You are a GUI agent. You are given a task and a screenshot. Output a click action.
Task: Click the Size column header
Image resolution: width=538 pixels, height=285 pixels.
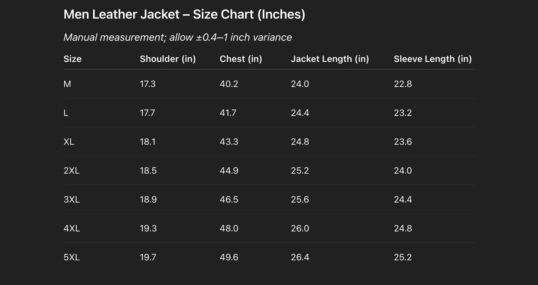click(73, 59)
